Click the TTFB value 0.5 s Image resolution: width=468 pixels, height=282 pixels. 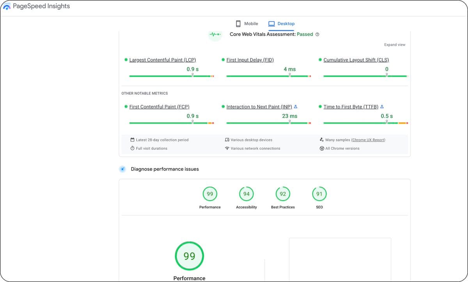click(x=386, y=116)
